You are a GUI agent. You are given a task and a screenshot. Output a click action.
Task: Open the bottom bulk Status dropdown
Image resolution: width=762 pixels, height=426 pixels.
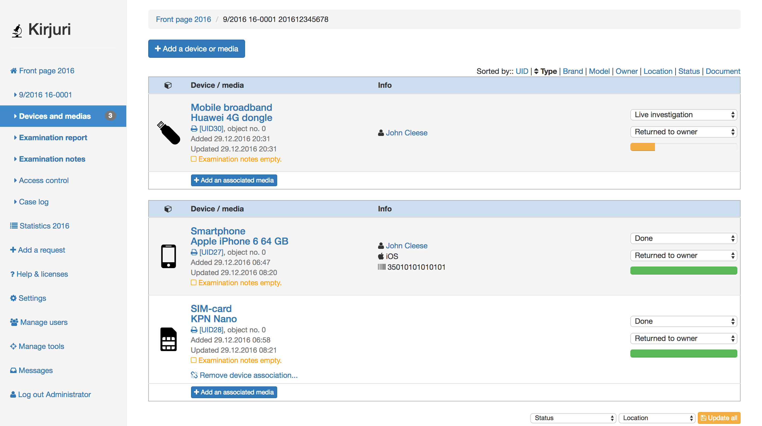point(573,418)
